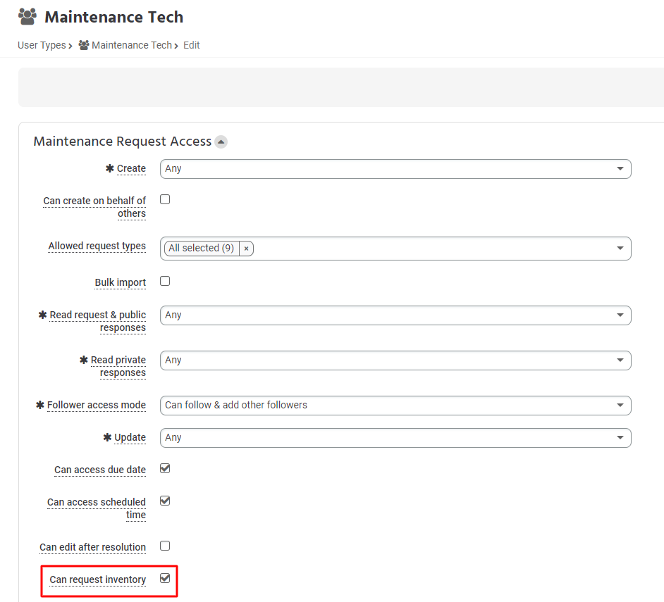Open the Update permission dropdown
664x602 pixels.
coord(395,438)
